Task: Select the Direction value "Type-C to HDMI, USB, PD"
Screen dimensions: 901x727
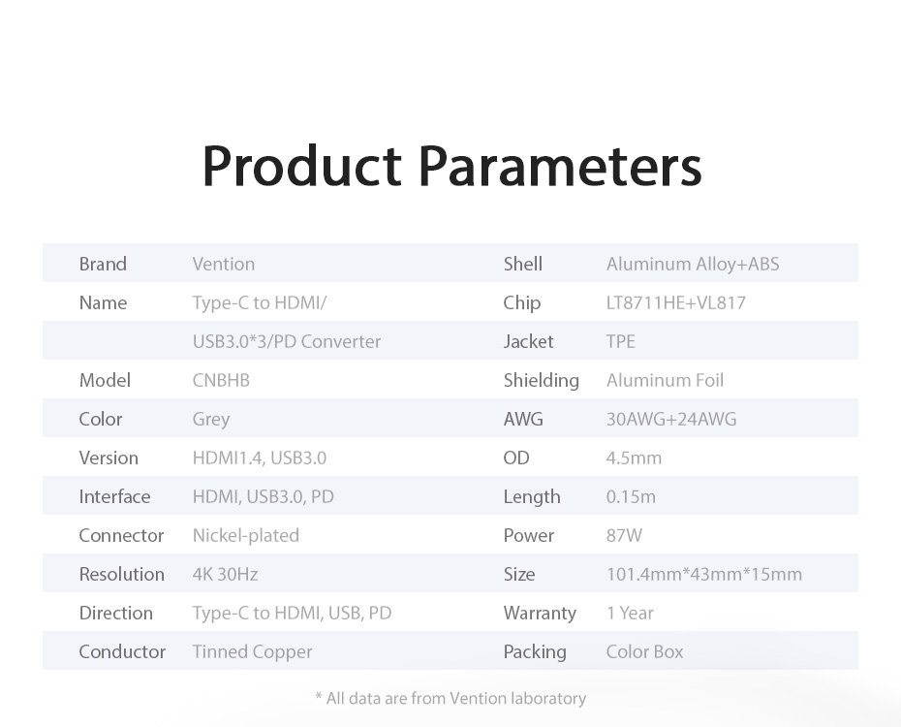Action: pyautogui.click(x=292, y=613)
